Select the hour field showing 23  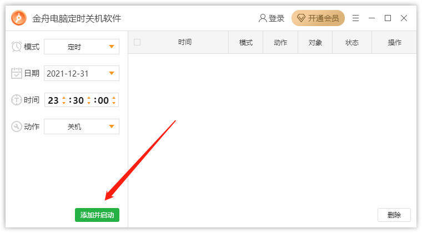[x=53, y=100]
